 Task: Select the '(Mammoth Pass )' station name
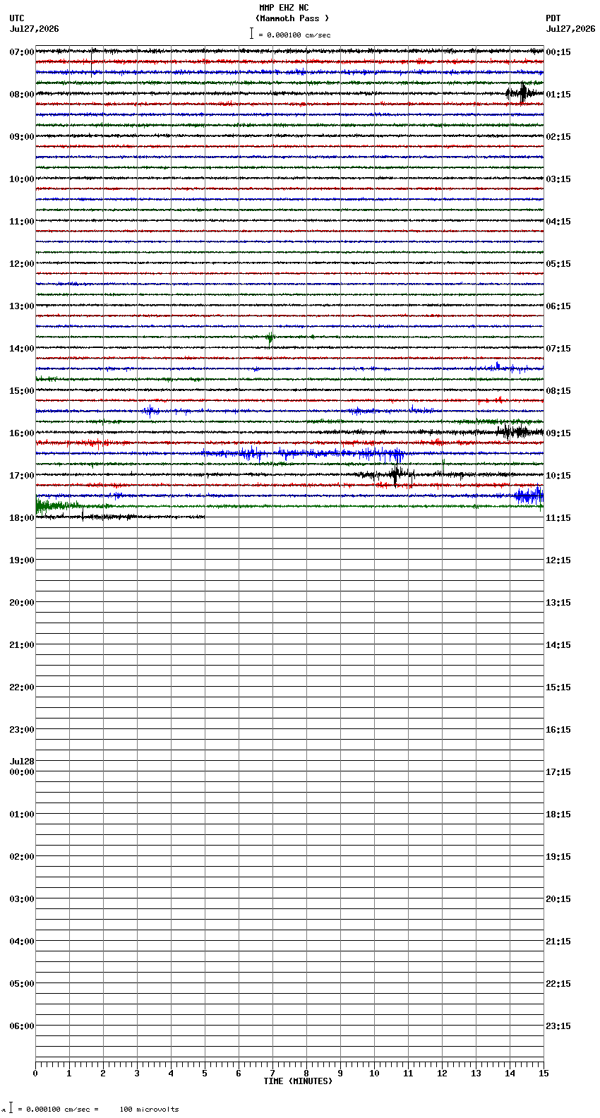292,18
